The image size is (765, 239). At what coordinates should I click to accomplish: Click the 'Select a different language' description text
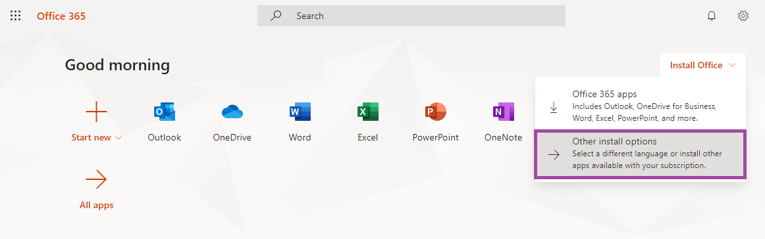[647, 160]
